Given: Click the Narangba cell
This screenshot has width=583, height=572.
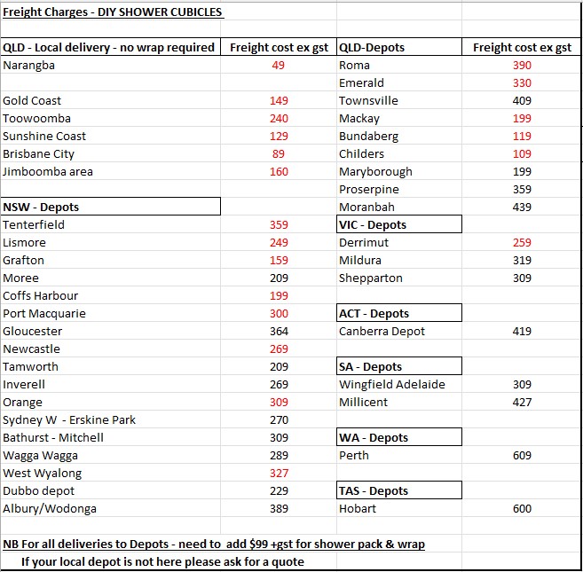Looking at the screenshot, I should click(x=111, y=65).
